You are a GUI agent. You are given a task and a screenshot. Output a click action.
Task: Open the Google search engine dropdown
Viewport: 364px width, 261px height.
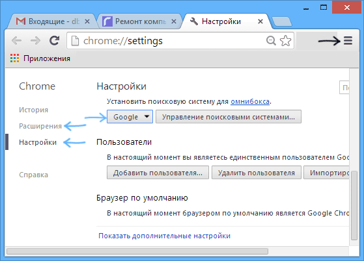[130, 117]
